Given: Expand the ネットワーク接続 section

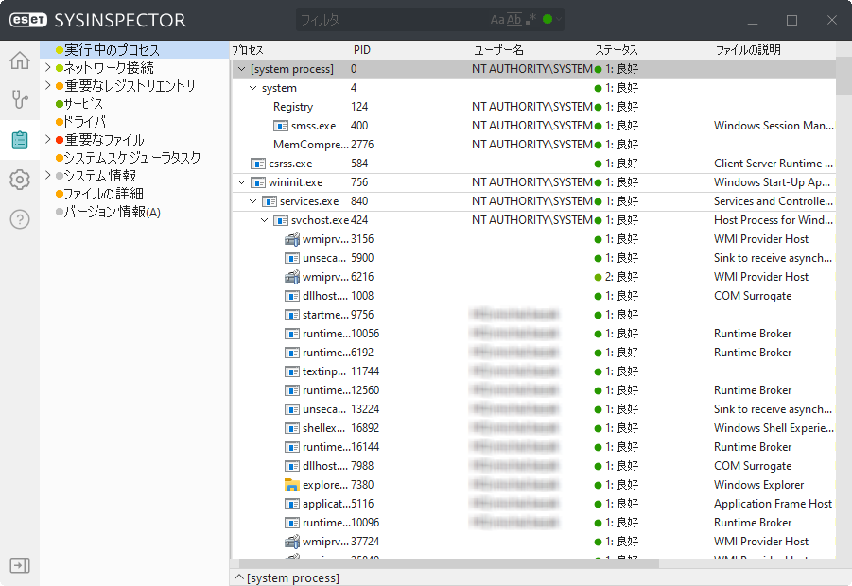Looking at the screenshot, I should pos(45,66).
